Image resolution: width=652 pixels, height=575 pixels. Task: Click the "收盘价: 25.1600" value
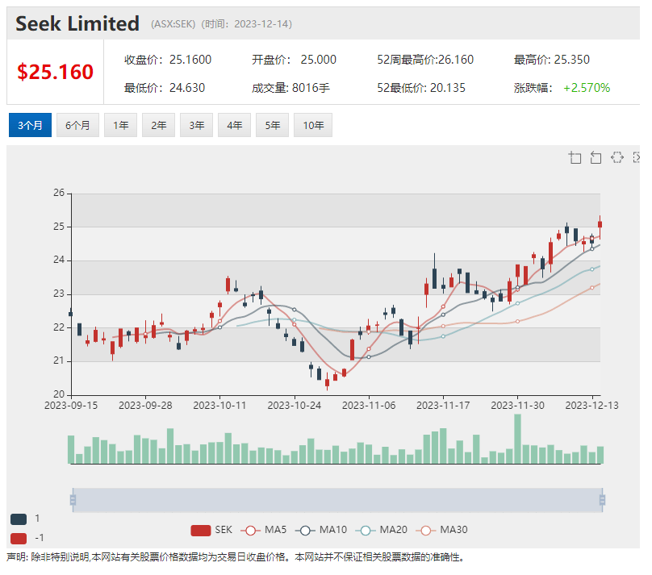[168, 60]
